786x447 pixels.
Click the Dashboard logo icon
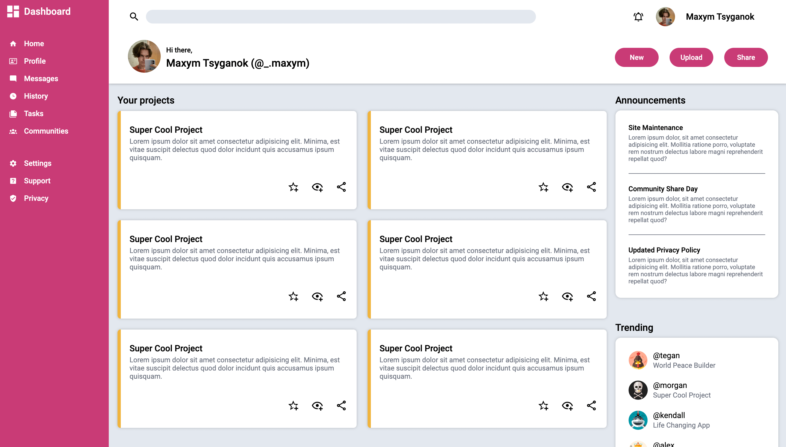click(13, 11)
